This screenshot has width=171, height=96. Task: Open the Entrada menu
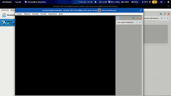[x=43, y=14]
